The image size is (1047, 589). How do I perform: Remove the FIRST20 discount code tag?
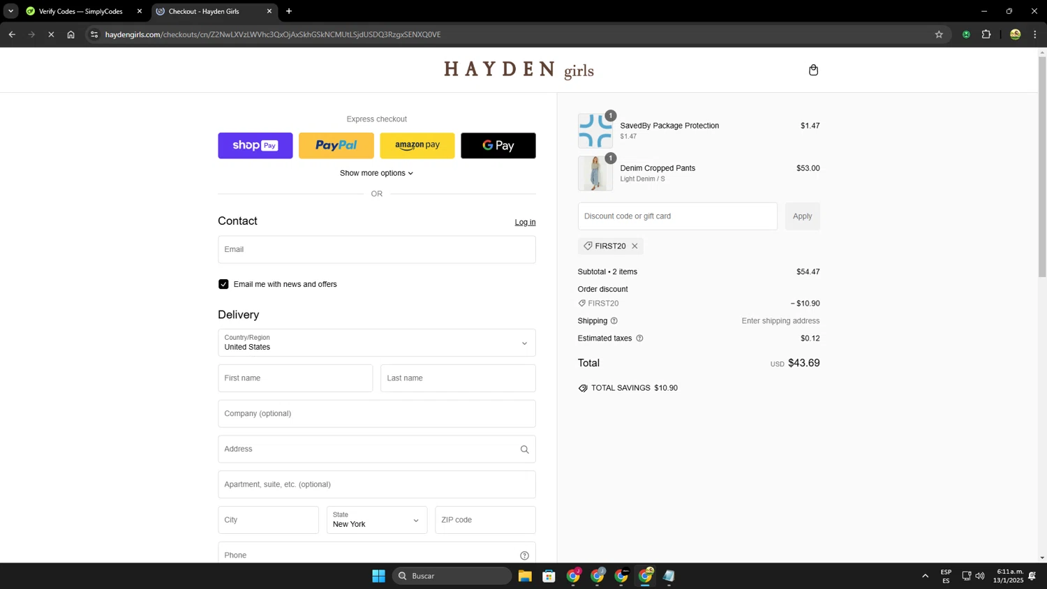tap(634, 246)
